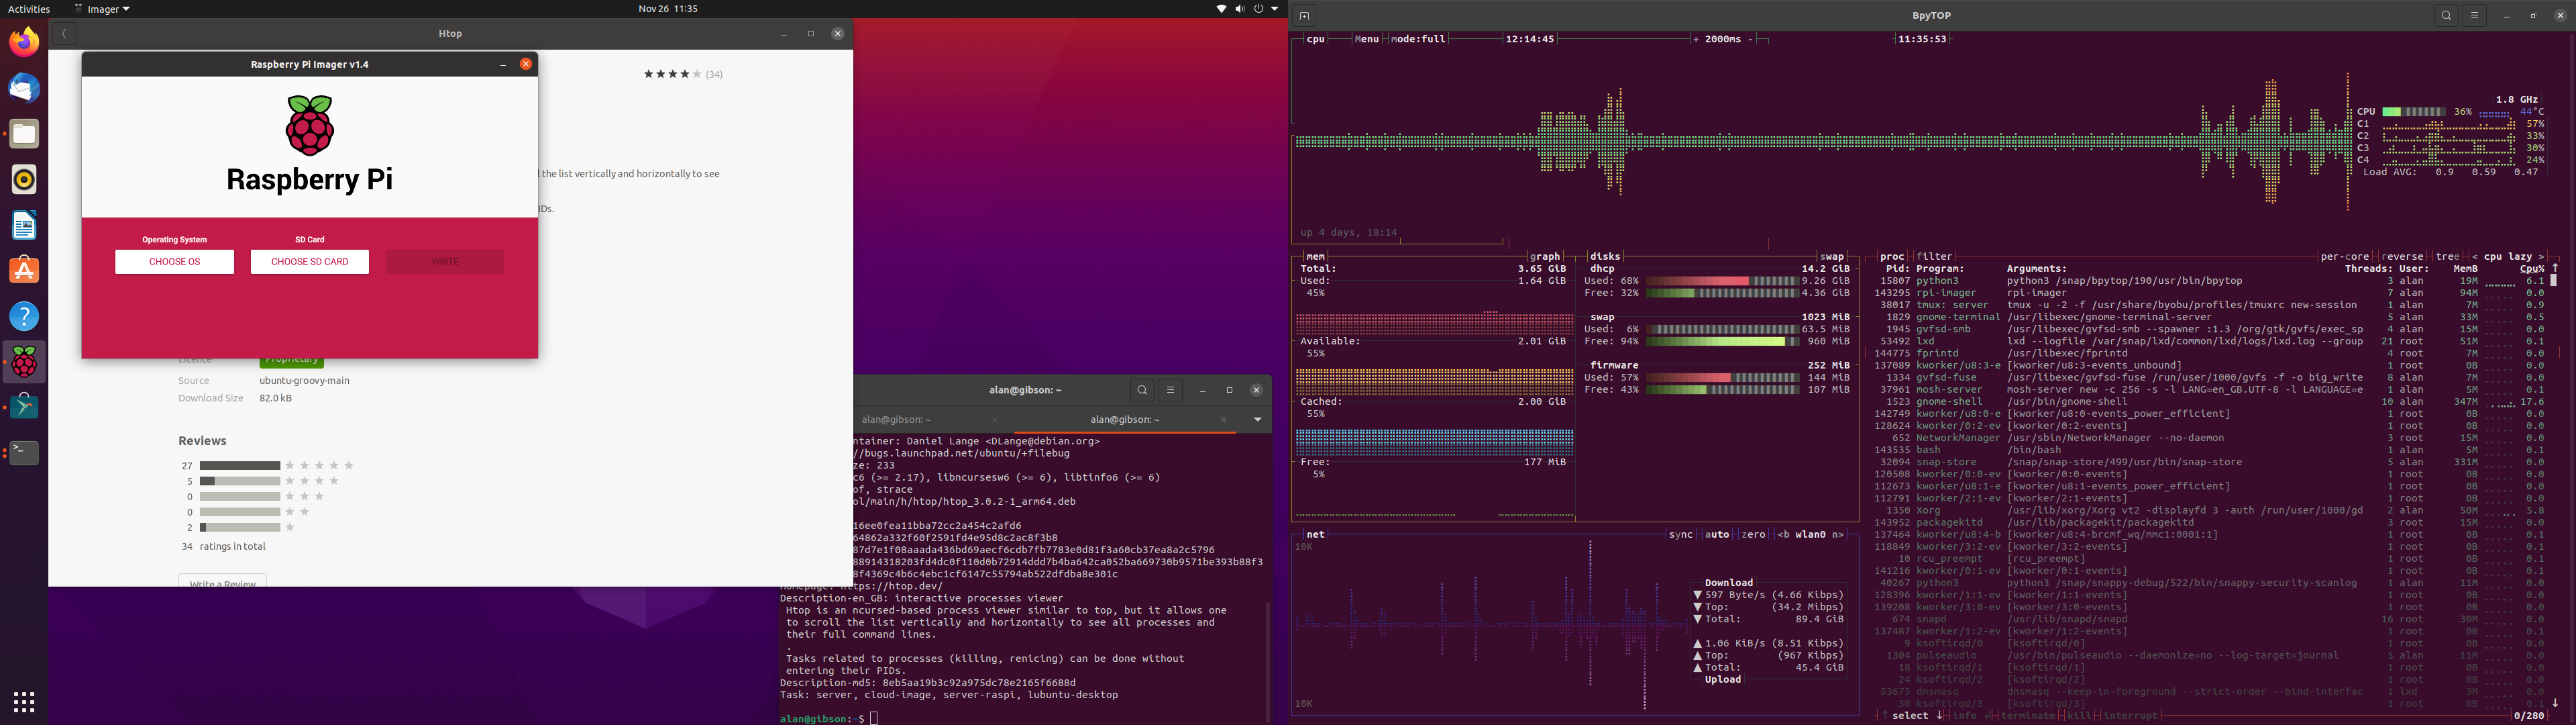Viewport: 2576px width, 725px height.
Task: Click CHOOSE SD CARD button
Action: point(309,261)
